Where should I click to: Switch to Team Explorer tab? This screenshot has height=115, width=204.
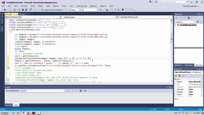pyautogui.click(x=188, y=65)
